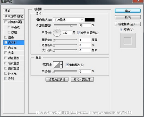This screenshot has height=117, width=145.
Task: Select the 颜色叠加 list row label
Action: pyautogui.click(x=14, y=58)
